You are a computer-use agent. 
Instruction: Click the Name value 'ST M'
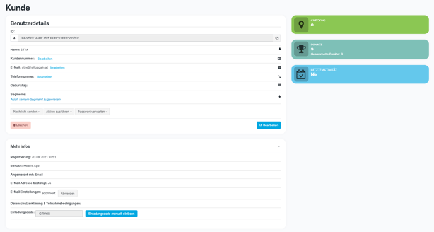[x=25, y=50]
